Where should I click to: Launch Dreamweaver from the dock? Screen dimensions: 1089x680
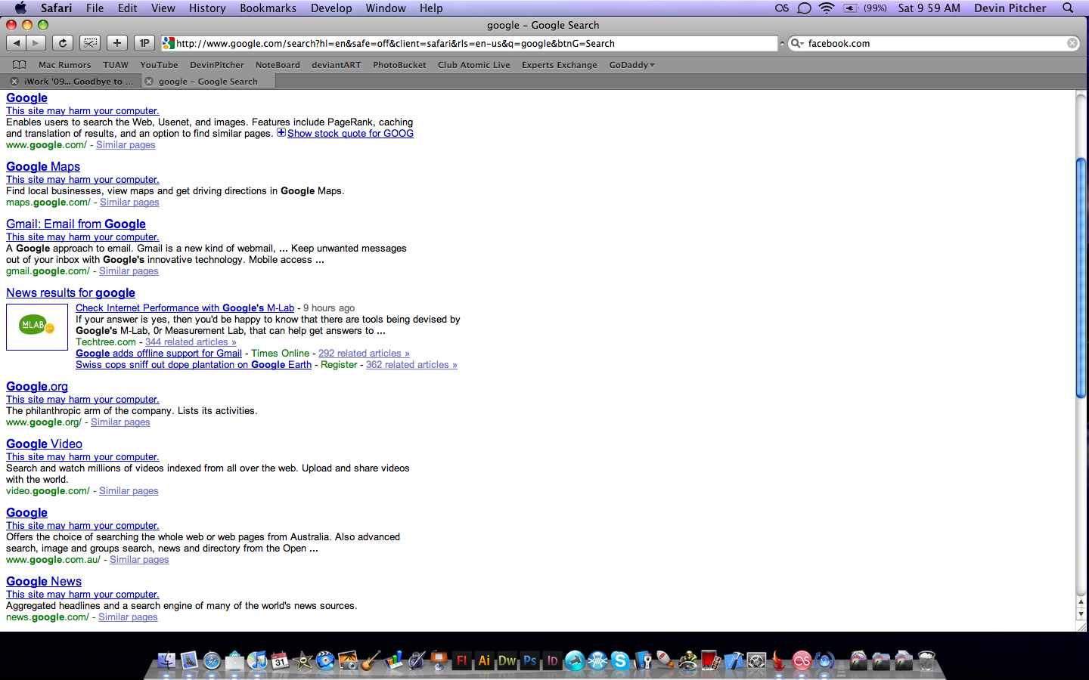pos(507,661)
